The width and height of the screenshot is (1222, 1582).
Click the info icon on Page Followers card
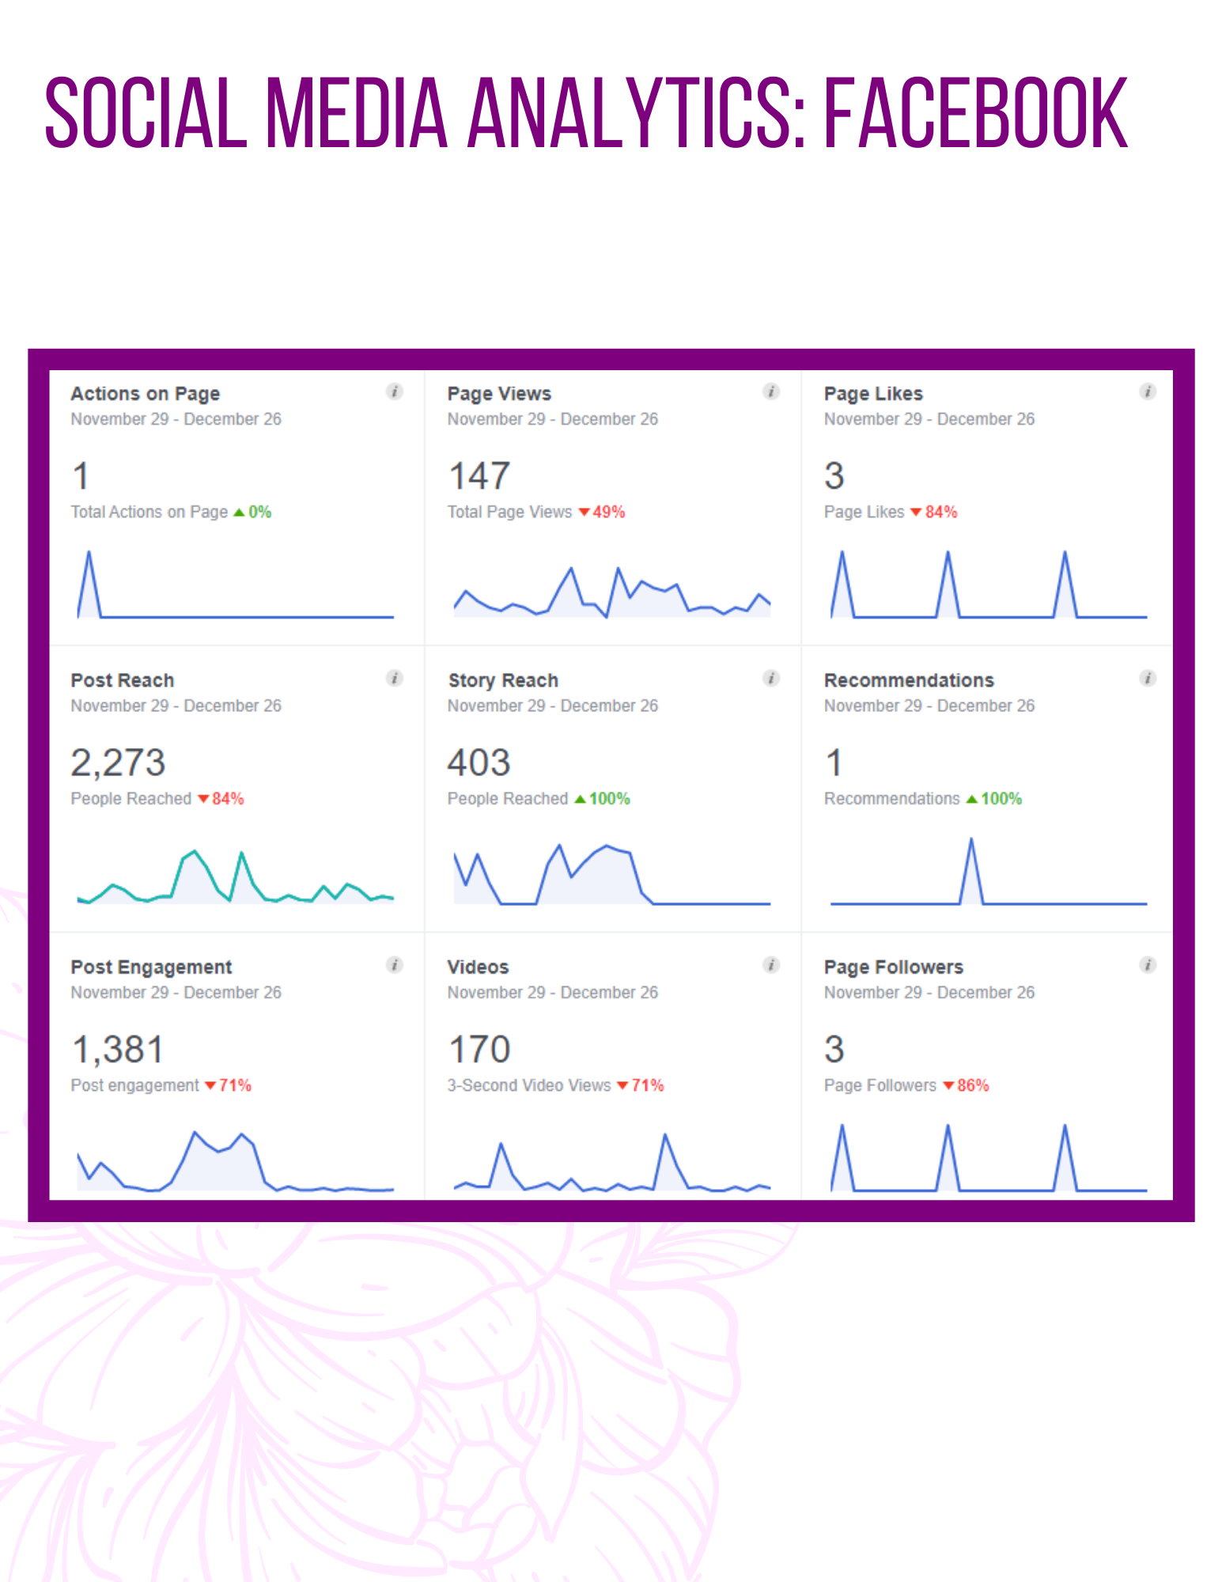pyautogui.click(x=1148, y=964)
